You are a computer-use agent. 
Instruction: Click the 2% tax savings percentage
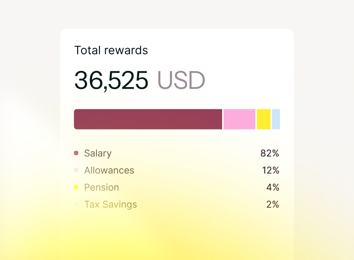click(x=273, y=205)
